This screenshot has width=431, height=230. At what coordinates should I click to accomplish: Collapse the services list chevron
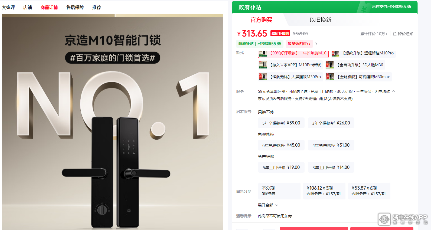tap(393, 91)
